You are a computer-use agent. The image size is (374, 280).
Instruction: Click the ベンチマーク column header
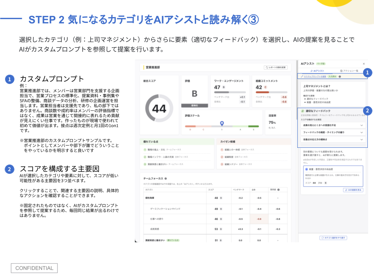pos(238,190)
